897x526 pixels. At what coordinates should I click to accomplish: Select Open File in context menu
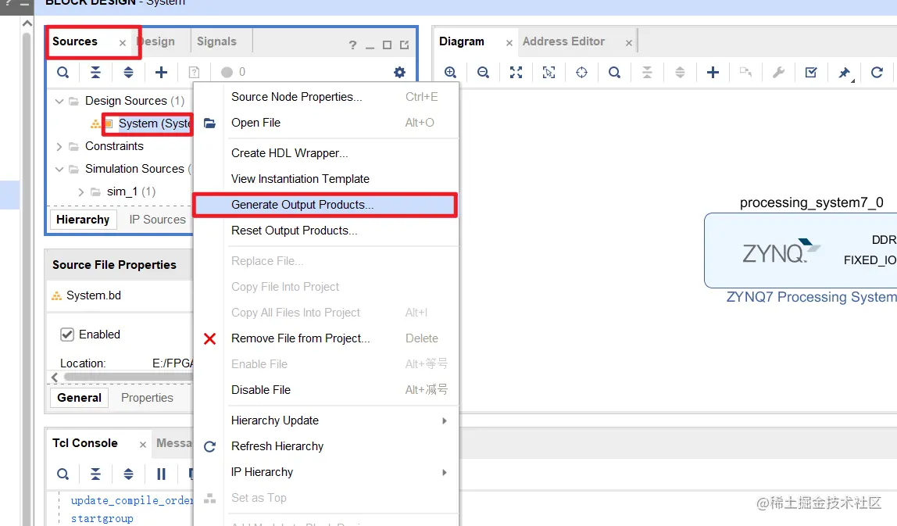point(326,123)
